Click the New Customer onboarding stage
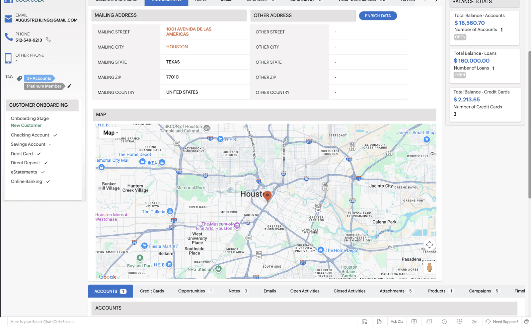 pos(26,126)
